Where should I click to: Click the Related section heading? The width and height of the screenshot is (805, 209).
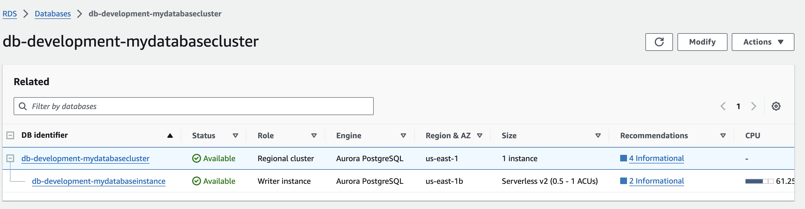(x=32, y=82)
